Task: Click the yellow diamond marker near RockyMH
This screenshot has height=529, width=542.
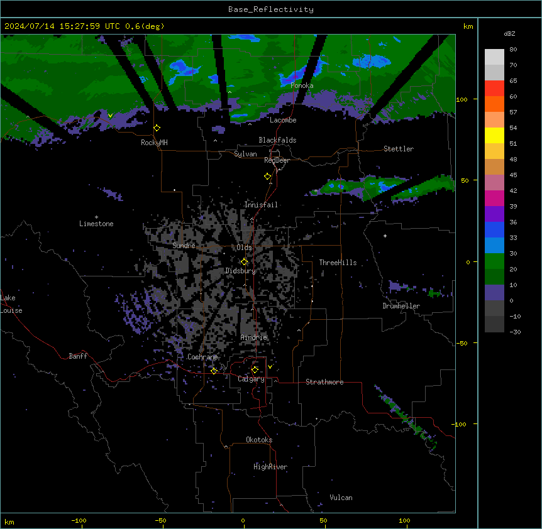Action: pyautogui.click(x=157, y=128)
